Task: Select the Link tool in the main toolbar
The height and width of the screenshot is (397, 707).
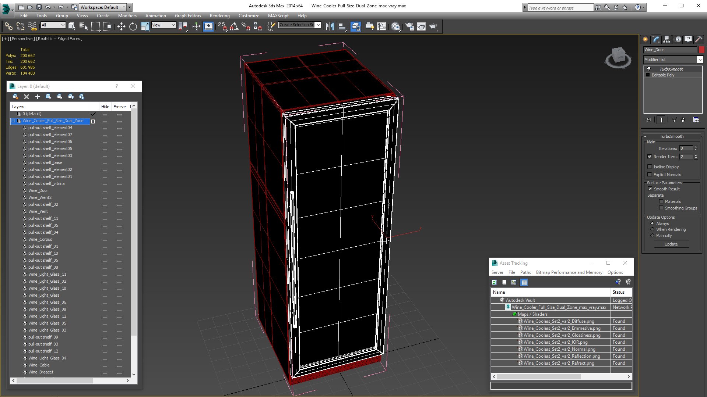Action: coord(8,26)
